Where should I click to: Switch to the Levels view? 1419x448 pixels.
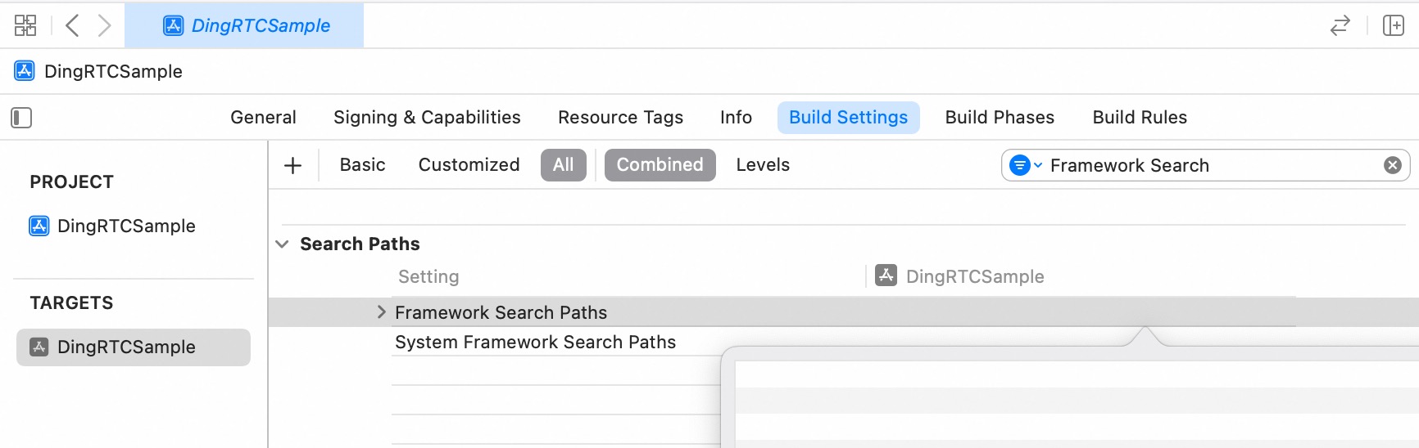[763, 165]
